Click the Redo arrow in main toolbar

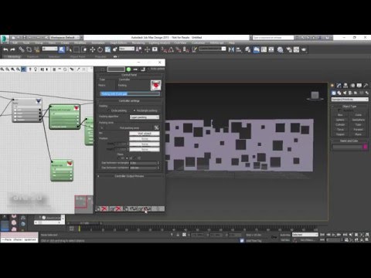pyautogui.click(x=12, y=49)
